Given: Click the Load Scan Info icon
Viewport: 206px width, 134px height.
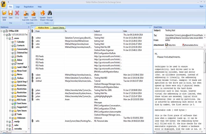Looking at the screenshot, I should tap(34, 13).
